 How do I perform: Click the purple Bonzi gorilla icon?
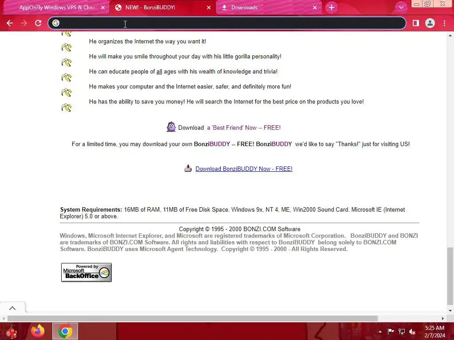171,127
